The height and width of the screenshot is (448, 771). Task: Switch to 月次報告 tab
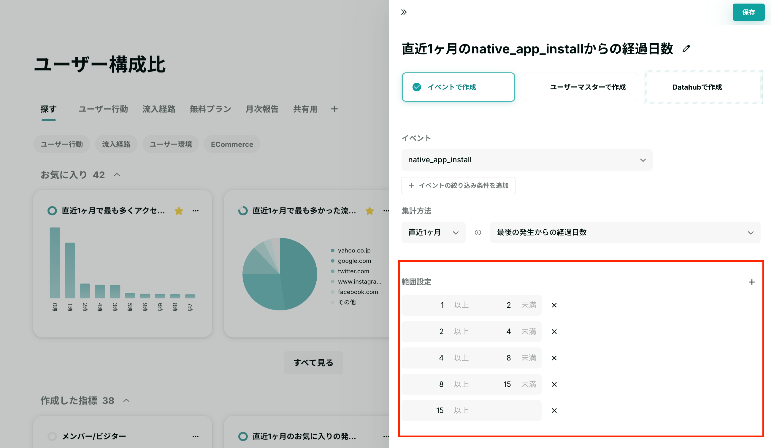pyautogui.click(x=262, y=109)
